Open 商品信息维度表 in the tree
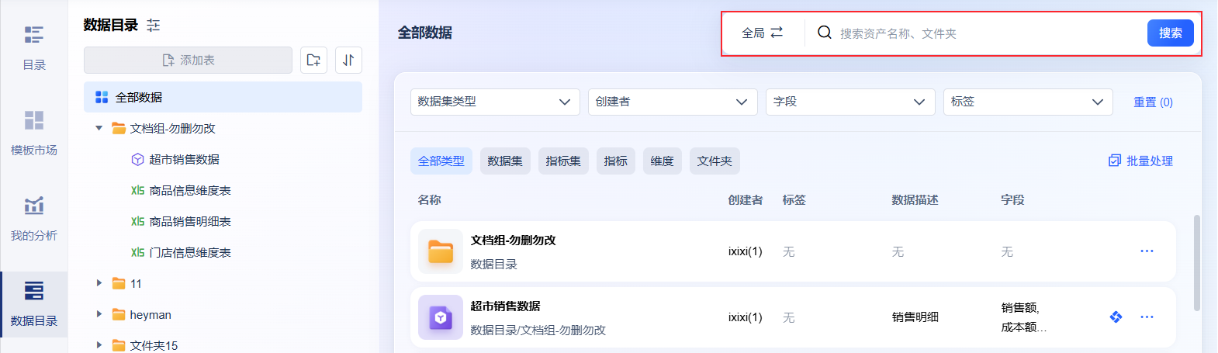Viewport: 1218px width, 353px height. [189, 190]
